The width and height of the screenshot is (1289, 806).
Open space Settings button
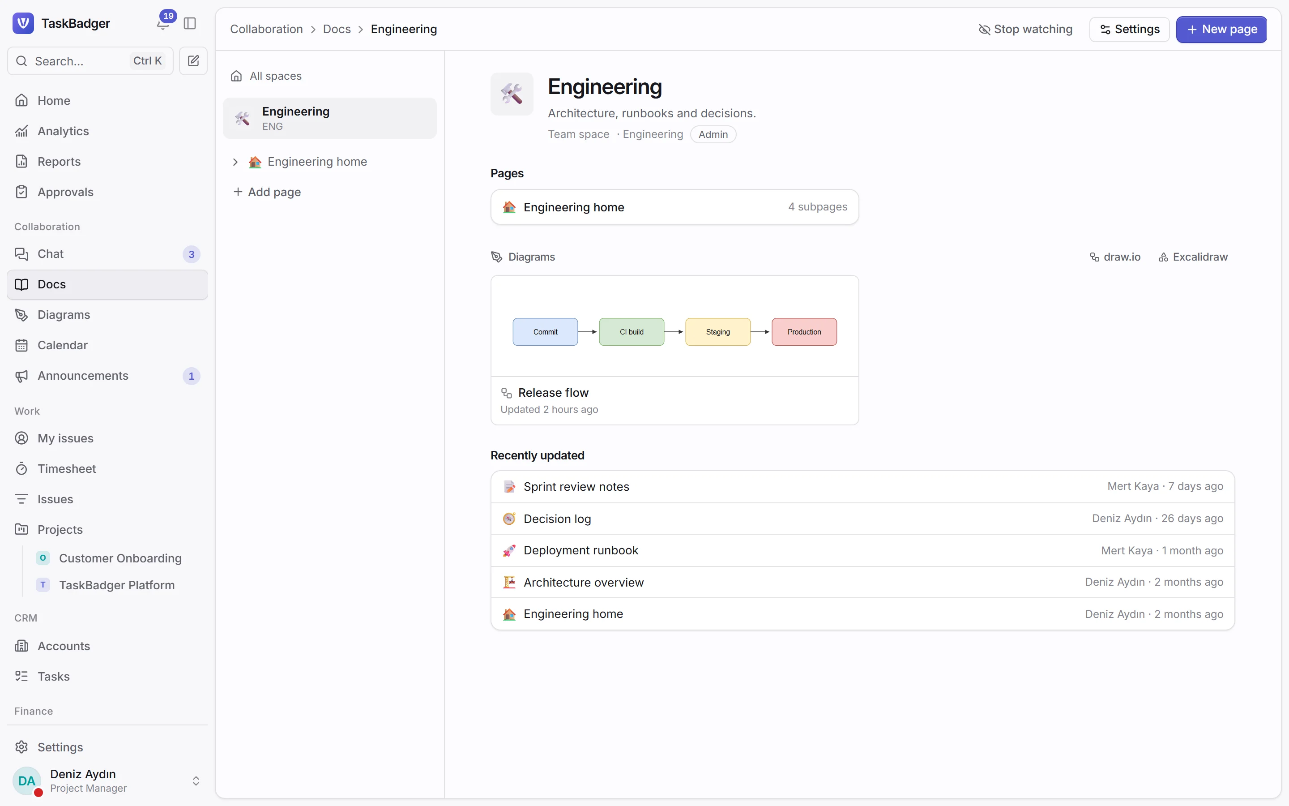pos(1129,29)
